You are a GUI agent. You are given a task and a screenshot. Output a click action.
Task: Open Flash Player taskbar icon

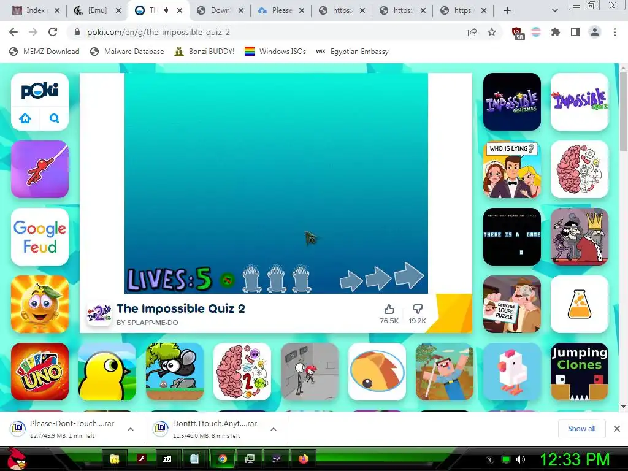pyautogui.click(x=141, y=459)
